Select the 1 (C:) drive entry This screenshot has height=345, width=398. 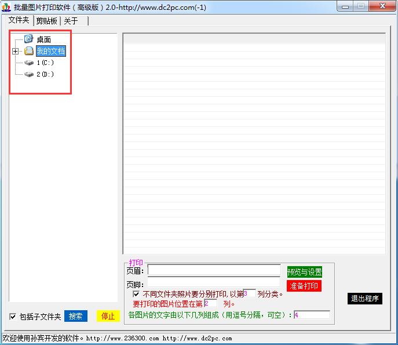pos(45,63)
